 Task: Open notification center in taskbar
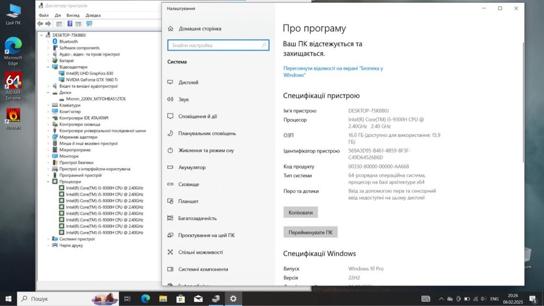click(x=533, y=299)
